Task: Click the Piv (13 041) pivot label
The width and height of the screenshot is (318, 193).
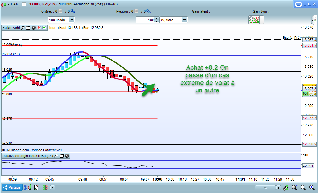Action: [11, 54]
